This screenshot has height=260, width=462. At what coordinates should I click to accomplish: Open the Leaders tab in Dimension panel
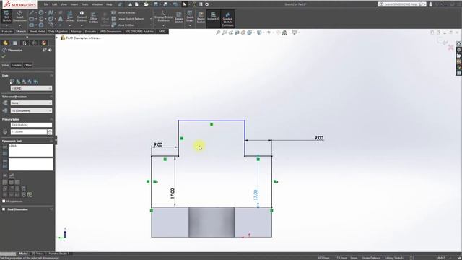point(17,65)
